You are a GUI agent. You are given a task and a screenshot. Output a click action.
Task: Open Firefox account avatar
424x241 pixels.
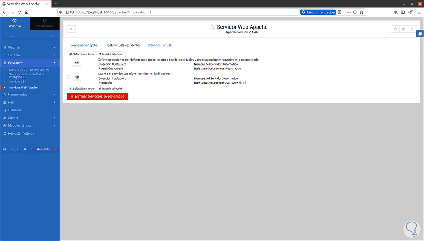(x=410, y=12)
